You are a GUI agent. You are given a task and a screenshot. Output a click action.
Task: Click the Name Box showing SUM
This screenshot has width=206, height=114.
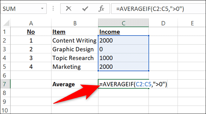tap(24, 9)
